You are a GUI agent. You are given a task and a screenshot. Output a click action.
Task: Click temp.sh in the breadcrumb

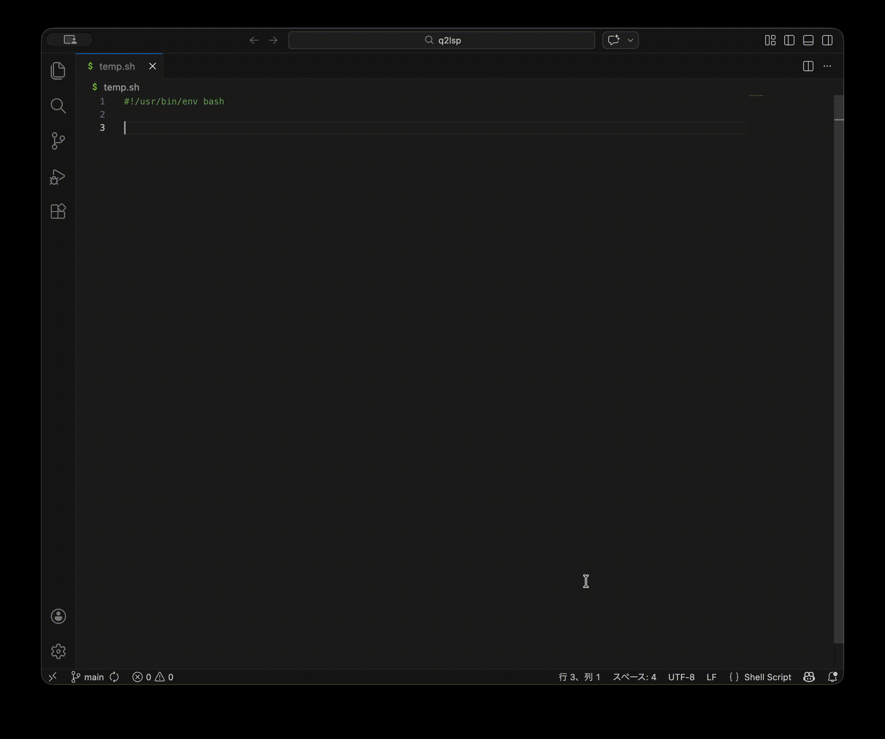[x=121, y=87]
